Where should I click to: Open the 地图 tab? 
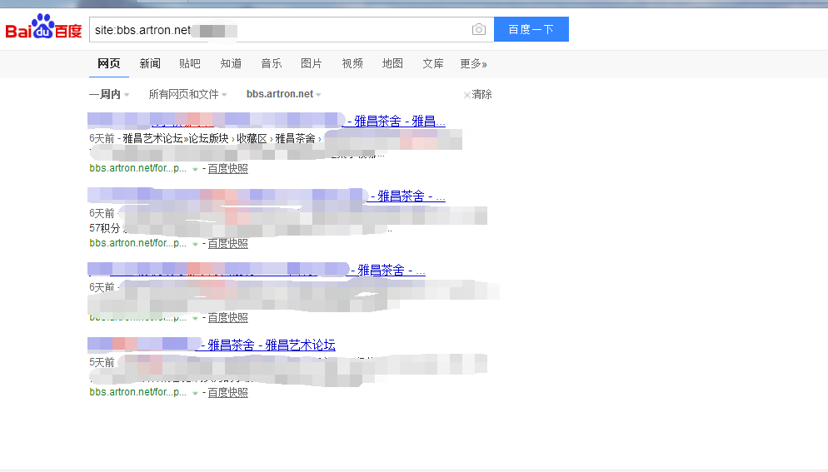pyautogui.click(x=392, y=64)
